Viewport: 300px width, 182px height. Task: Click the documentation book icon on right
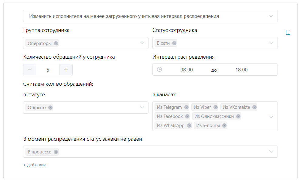pos(288,32)
